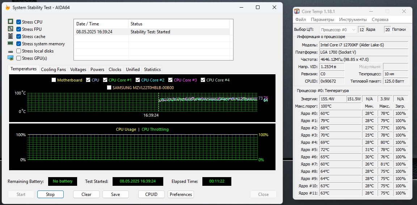Hide the CPU temperature line checkbox

tap(88, 80)
